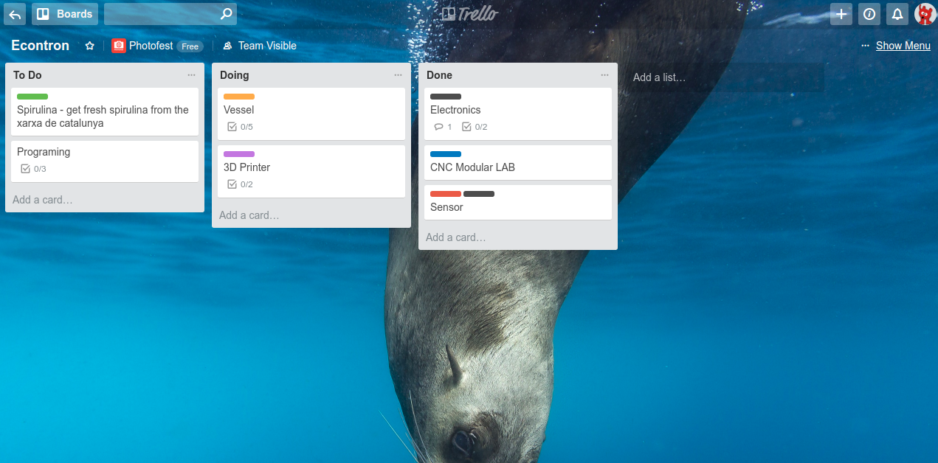Open the user avatar menu
The image size is (938, 463).
click(925, 14)
